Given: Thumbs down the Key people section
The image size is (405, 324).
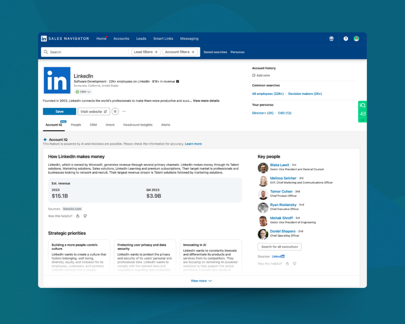Looking at the screenshot, I should tap(295, 263).
